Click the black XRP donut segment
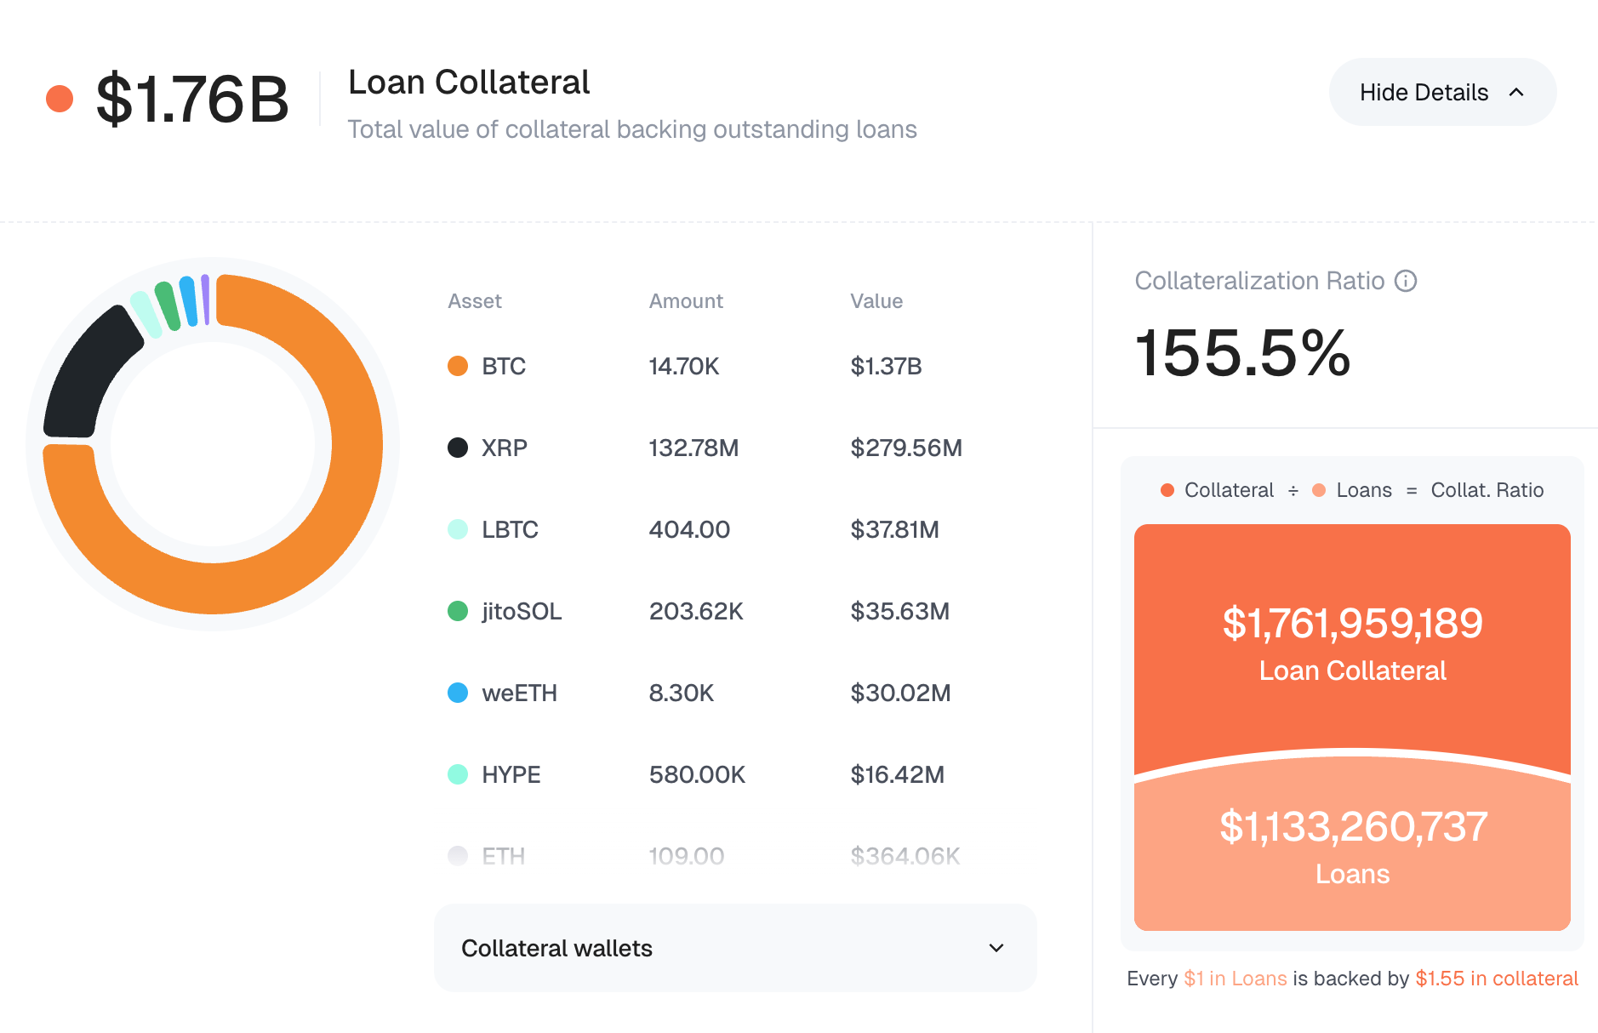The width and height of the screenshot is (1598, 1033). coord(85,374)
